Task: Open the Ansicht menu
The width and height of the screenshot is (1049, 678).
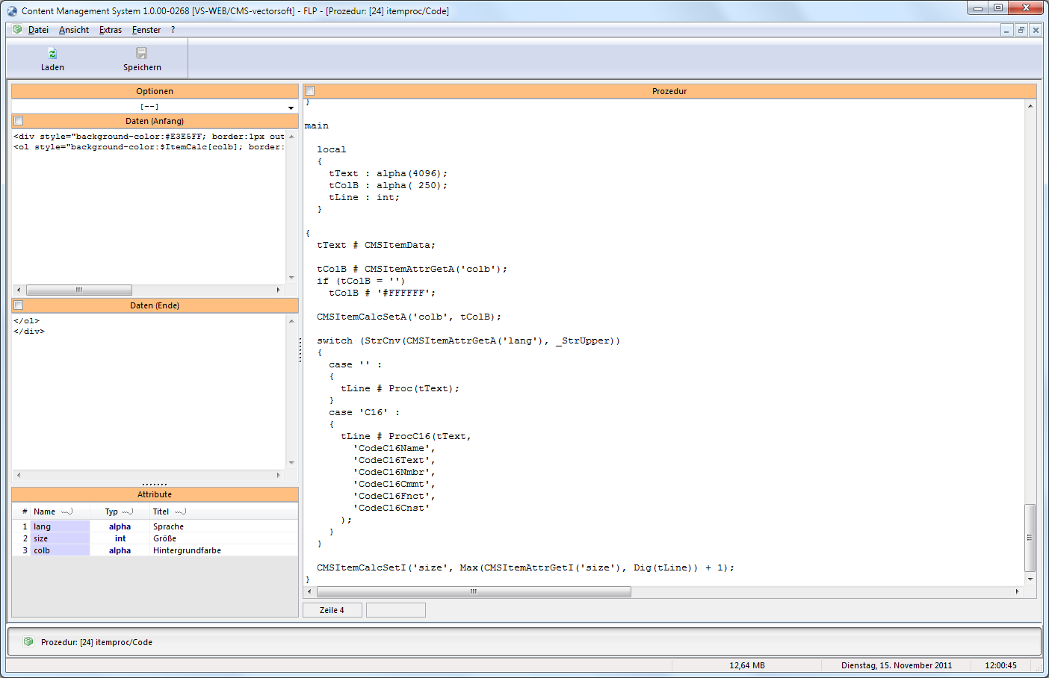Action: (74, 30)
